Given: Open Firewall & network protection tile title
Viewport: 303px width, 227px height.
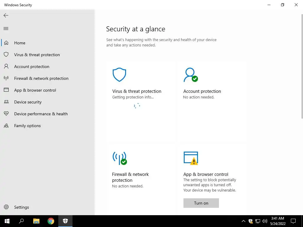Looking at the screenshot, I should point(130,177).
